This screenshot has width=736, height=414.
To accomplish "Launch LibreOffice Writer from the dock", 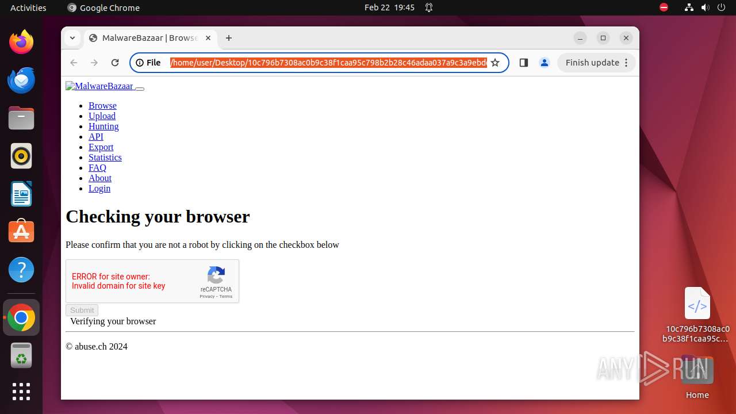I will click(21, 194).
